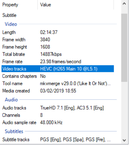Click the Subtitles section header
Screen dimensions: 130x145
14,131
